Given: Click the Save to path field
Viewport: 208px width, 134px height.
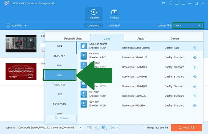Looking at the screenshot, I should 47,128.
